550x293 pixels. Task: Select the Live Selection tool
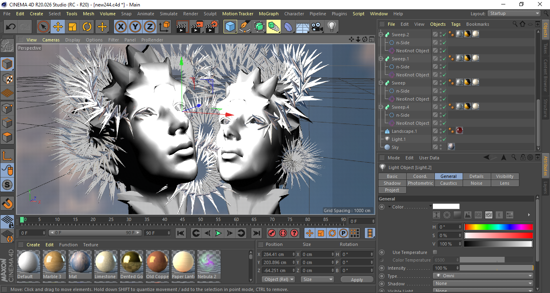43,27
